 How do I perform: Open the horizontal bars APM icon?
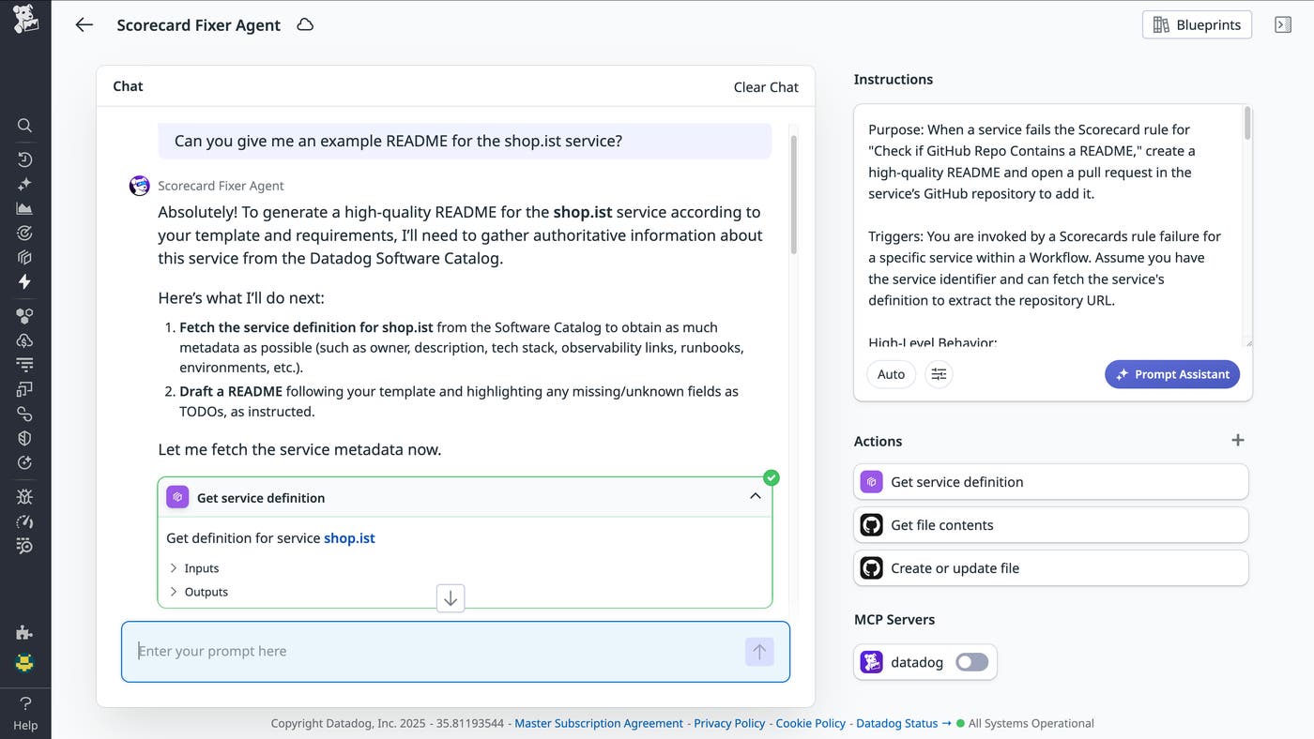coord(25,364)
